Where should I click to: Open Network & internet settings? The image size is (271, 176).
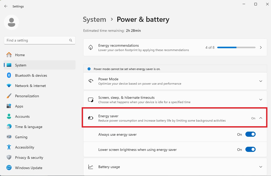click(40, 86)
